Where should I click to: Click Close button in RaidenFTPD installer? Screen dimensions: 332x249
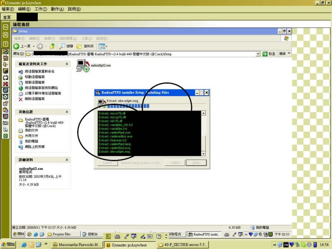[196, 163]
